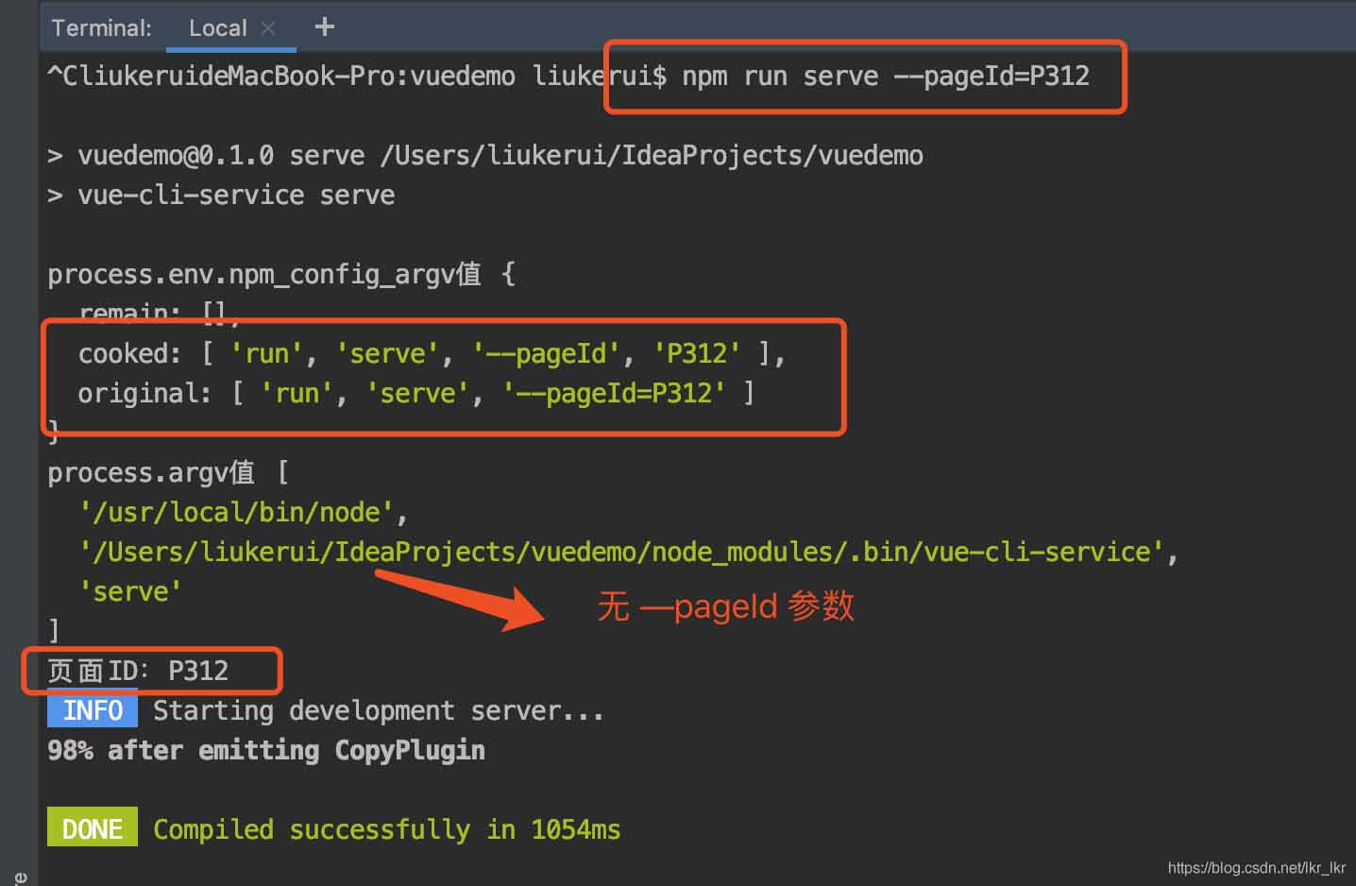Click the Terminal panel title label
1356x886 pixels.
(101, 28)
